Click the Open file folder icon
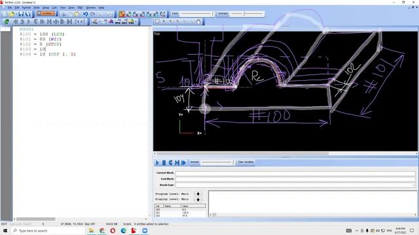The width and height of the screenshot is (419, 235). coord(12,14)
